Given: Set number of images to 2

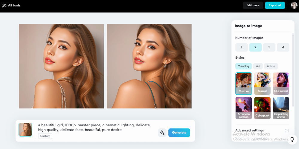Looking at the screenshot, I should click(255, 47).
